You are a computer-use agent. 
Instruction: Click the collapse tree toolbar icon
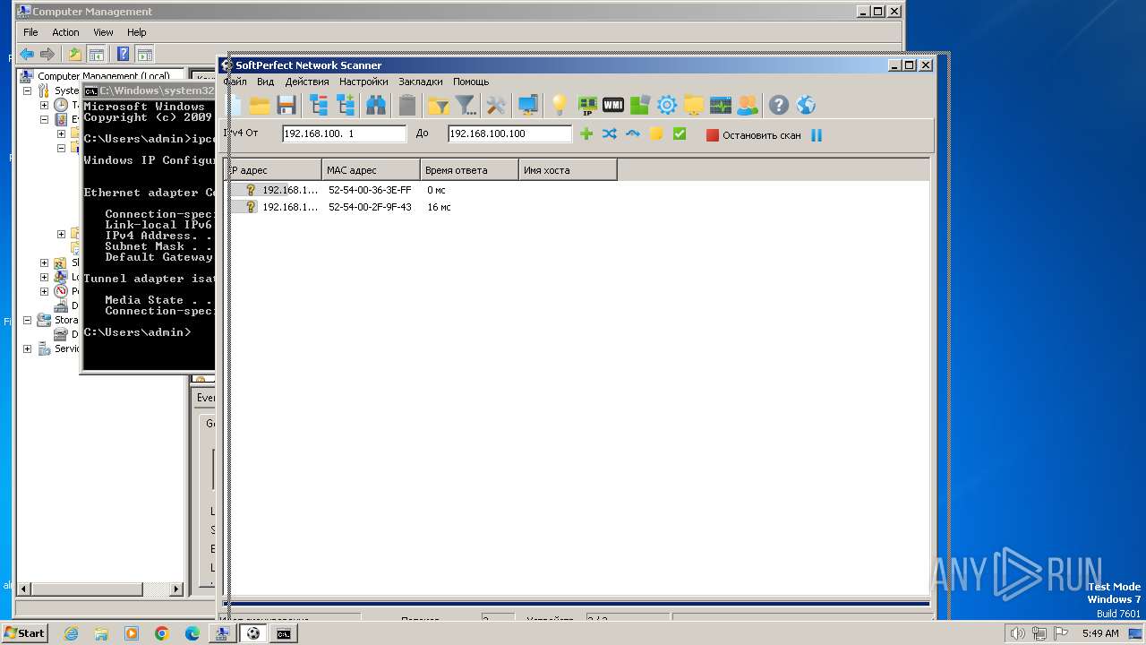(x=319, y=106)
